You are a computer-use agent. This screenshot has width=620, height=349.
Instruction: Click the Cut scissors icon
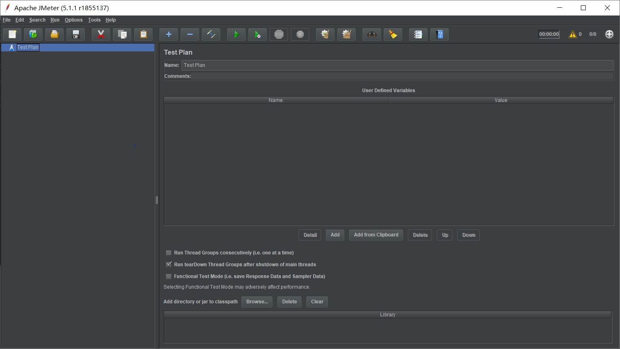click(x=101, y=34)
